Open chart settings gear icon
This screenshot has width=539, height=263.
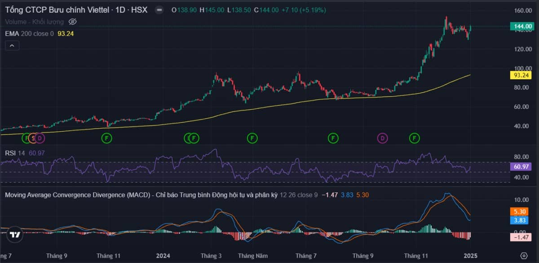tap(524, 255)
